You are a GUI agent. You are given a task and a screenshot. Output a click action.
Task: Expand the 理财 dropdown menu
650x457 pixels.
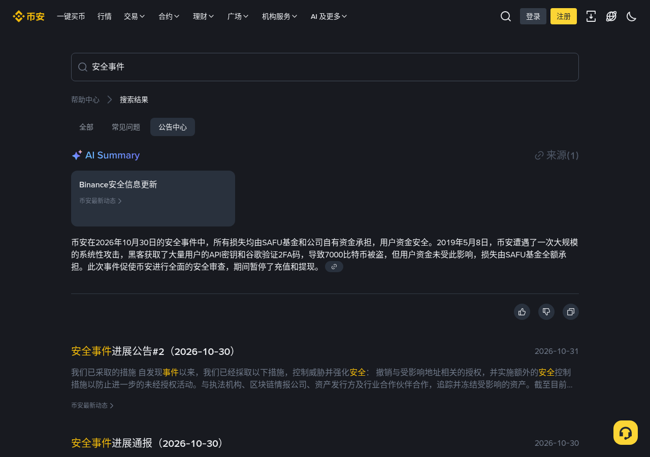coord(204,16)
